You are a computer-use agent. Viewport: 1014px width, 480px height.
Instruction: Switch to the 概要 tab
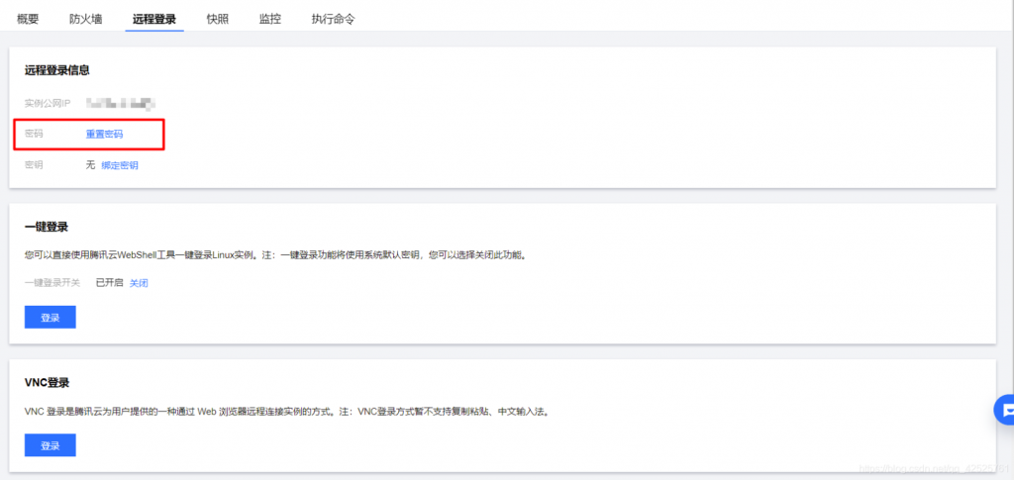pos(28,19)
